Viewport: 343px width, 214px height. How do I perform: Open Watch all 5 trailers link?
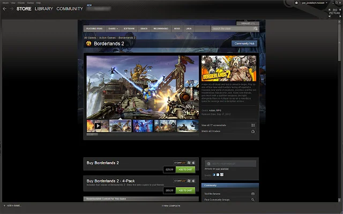click(x=211, y=131)
